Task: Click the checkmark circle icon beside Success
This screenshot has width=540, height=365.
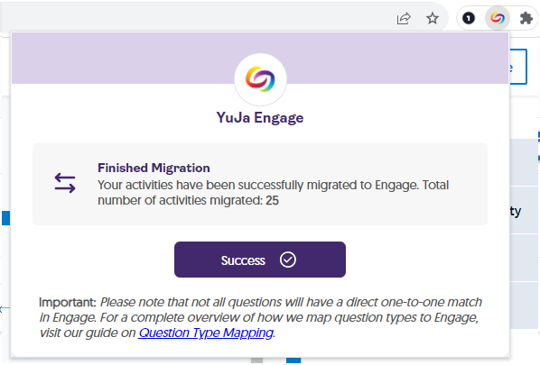Action: click(x=287, y=260)
